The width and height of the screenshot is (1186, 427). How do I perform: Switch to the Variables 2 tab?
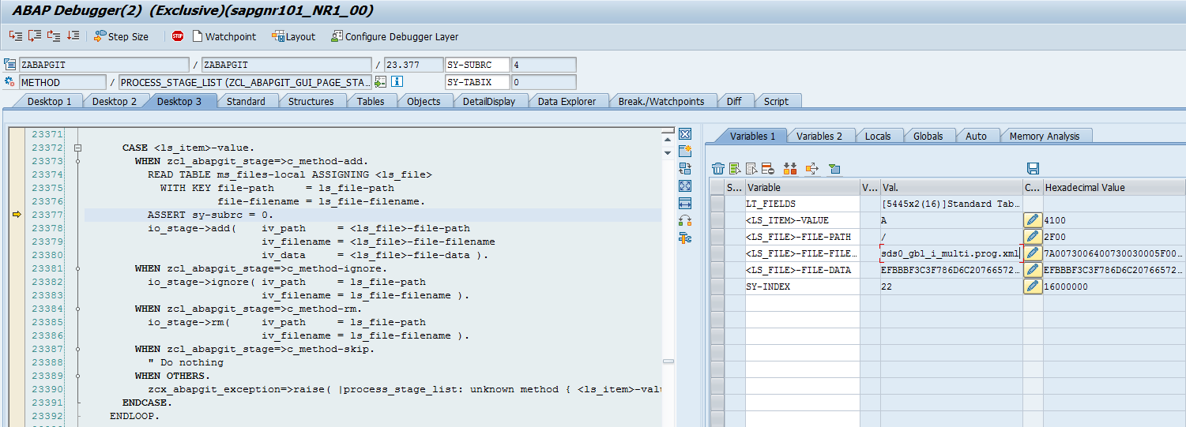(x=819, y=136)
